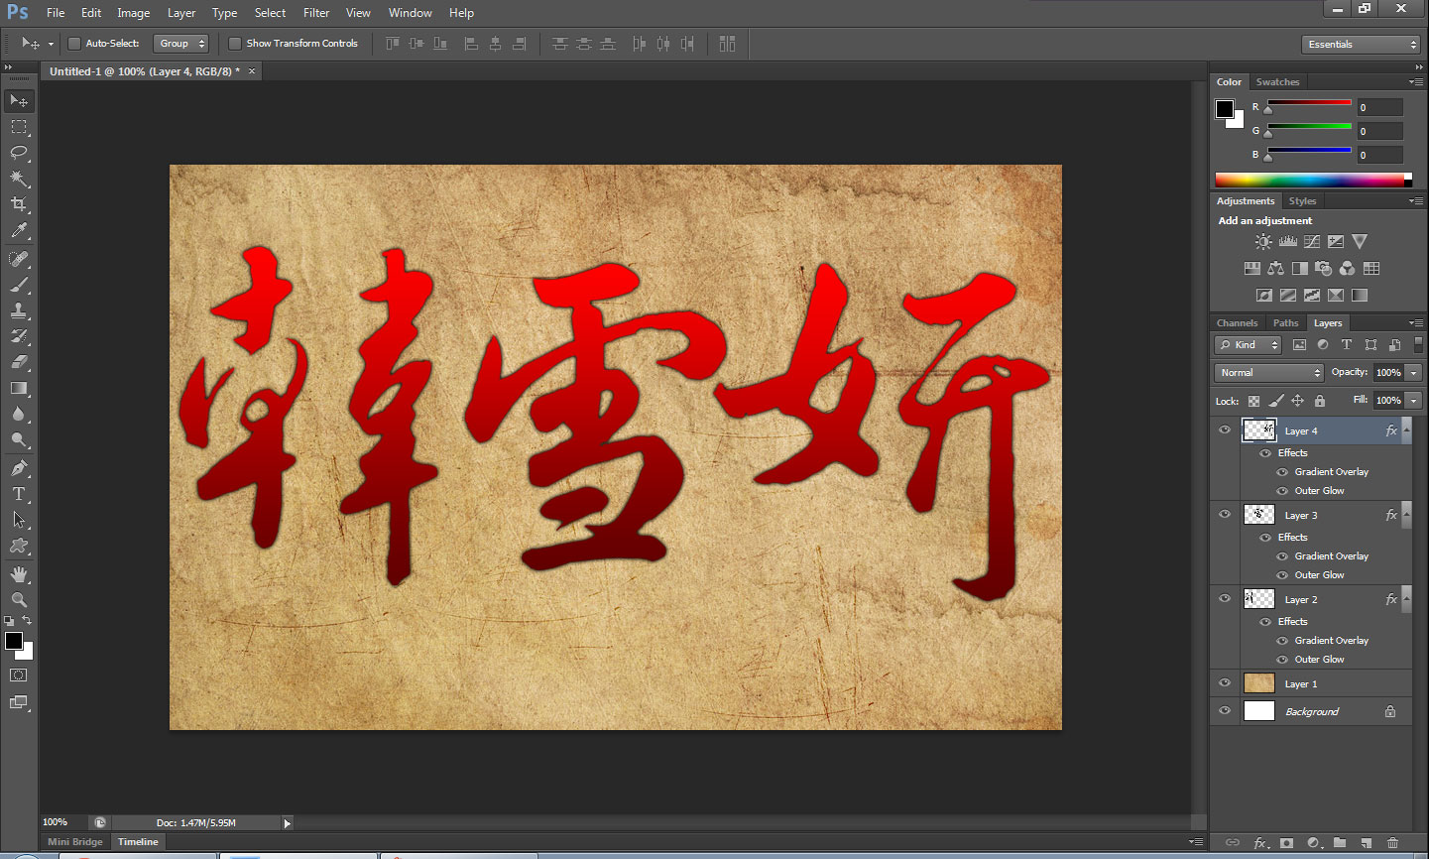Open the Normal blend mode dropdown
Viewport: 1429px width, 859px height.
(1269, 373)
